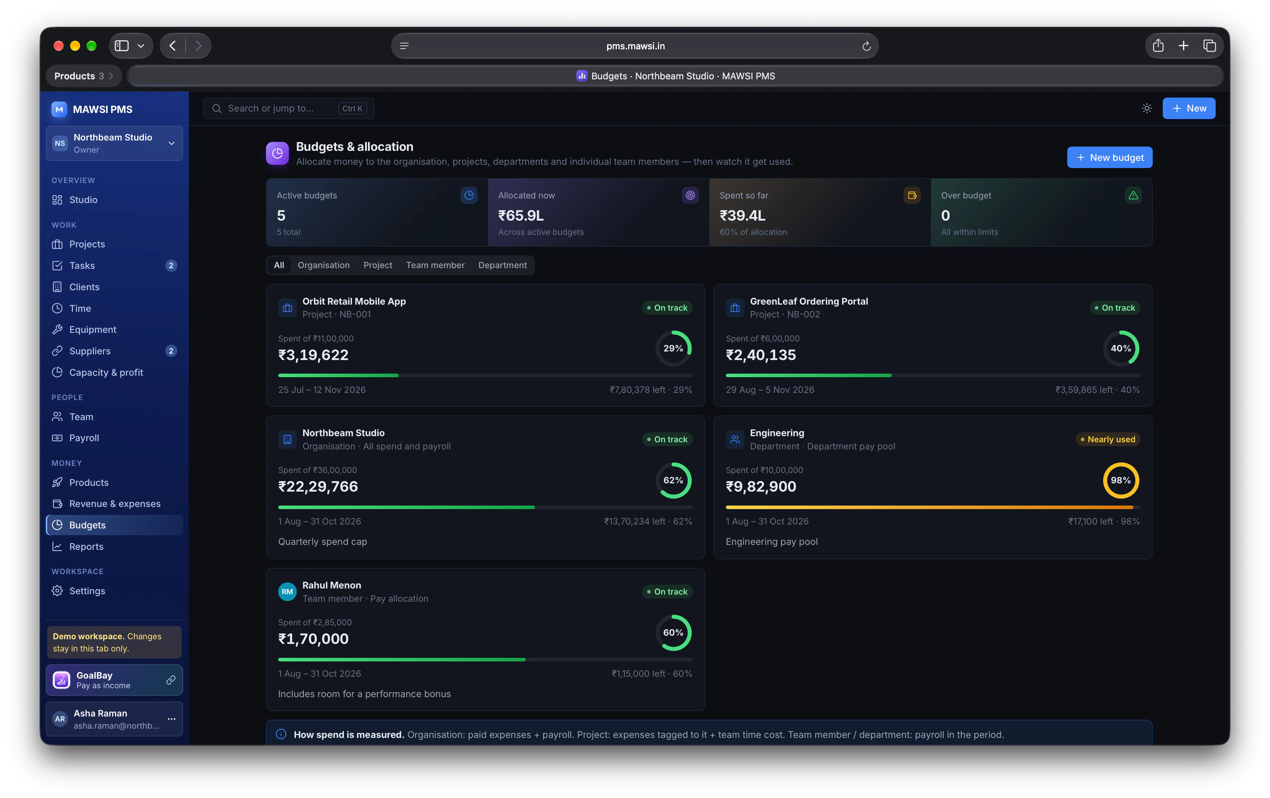The height and width of the screenshot is (798, 1270).
Task: Filter budgets by Organisation tab
Action: point(324,265)
